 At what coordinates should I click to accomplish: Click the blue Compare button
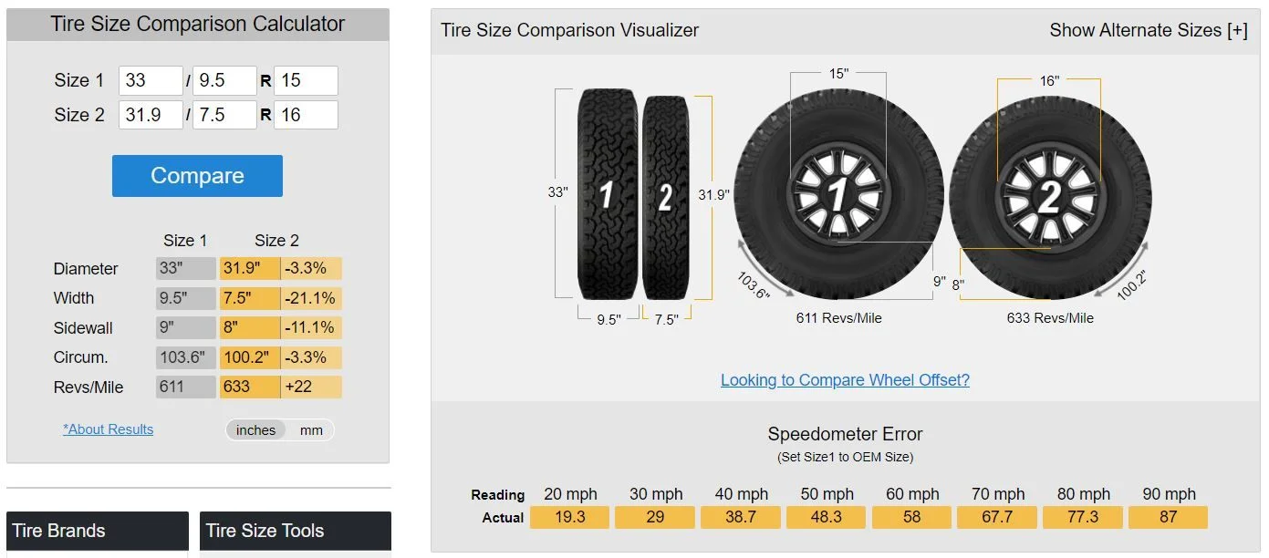(x=197, y=176)
